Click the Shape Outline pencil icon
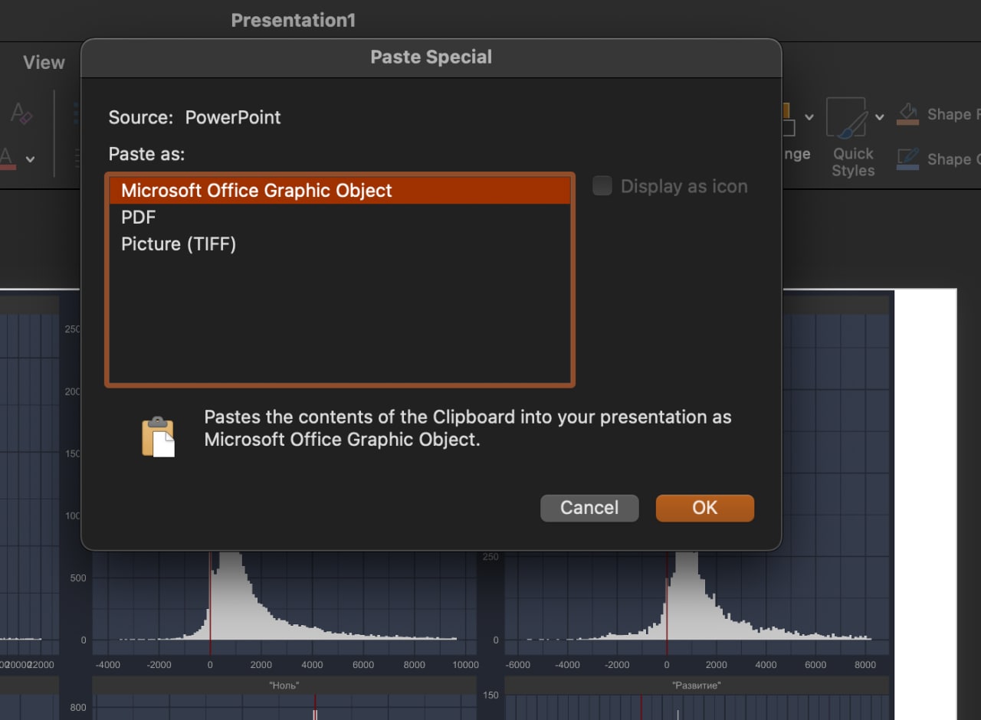Viewport: 981px width, 720px height. (908, 159)
